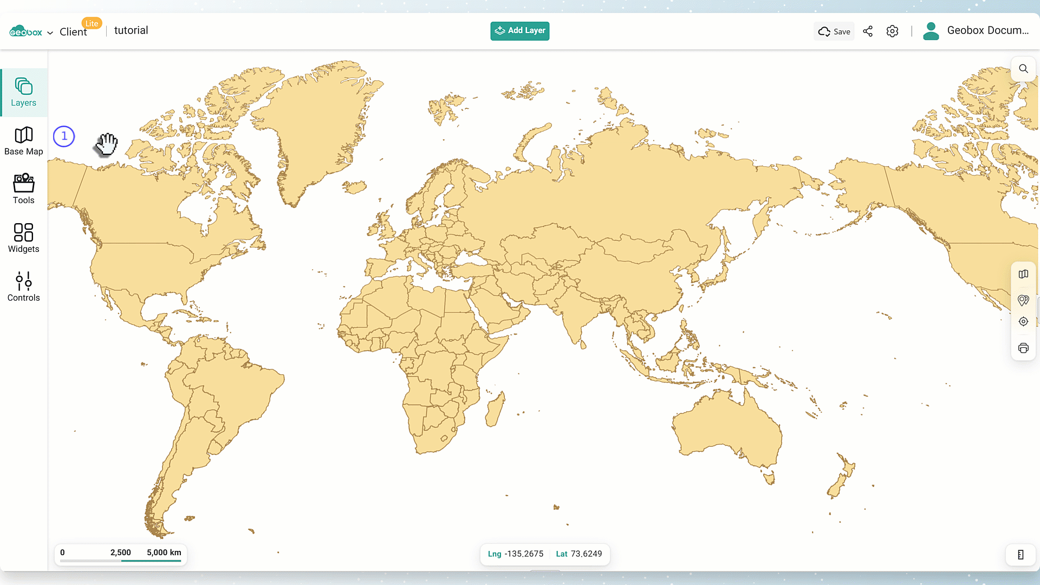This screenshot has width=1040, height=585.
Task: Click the Lng coordinate value
Action: point(524,554)
